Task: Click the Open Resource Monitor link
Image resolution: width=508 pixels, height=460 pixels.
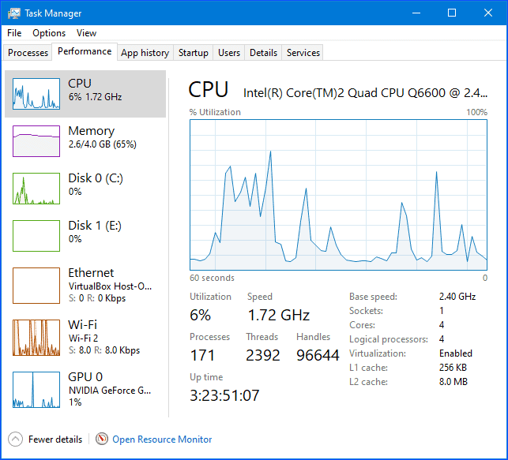Action: [x=162, y=439]
